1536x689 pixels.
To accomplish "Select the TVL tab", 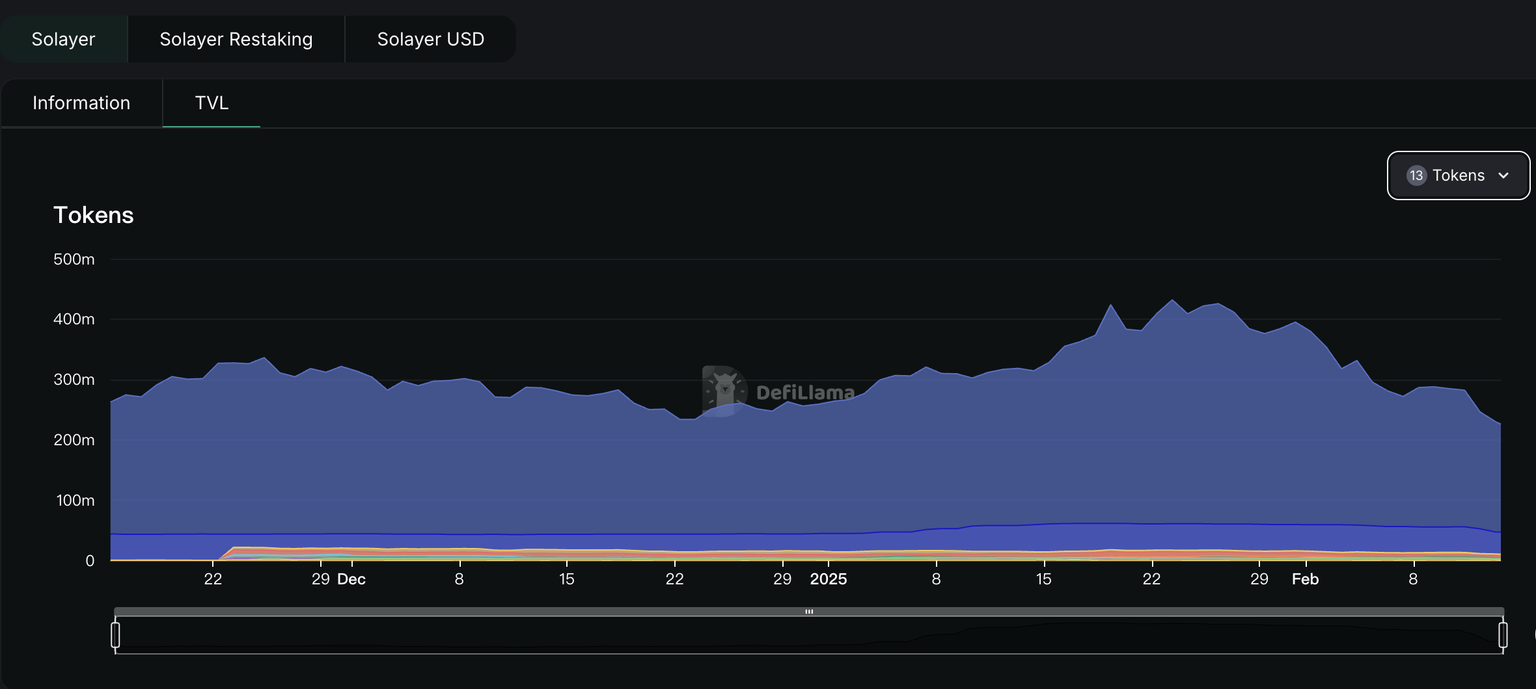I will pos(212,103).
